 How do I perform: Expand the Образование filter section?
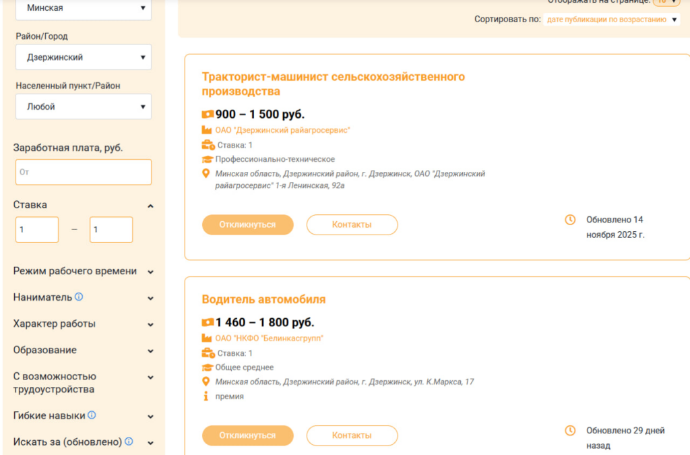[x=150, y=351]
